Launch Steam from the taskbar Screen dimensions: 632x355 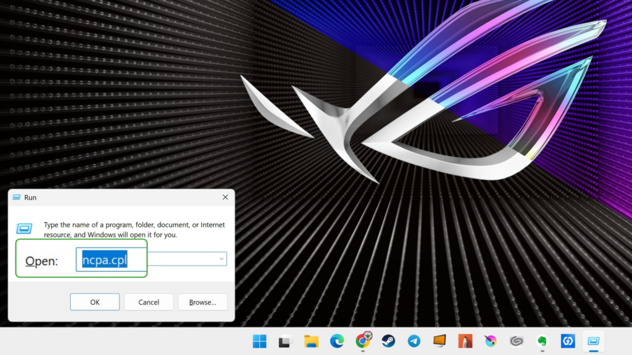(x=388, y=341)
